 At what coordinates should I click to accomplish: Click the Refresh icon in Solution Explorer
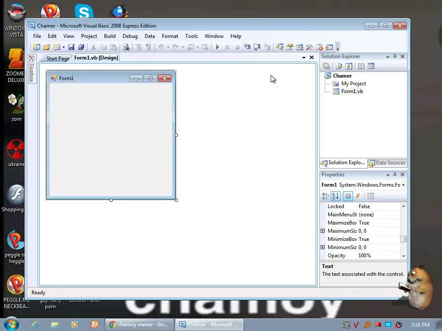(349, 66)
